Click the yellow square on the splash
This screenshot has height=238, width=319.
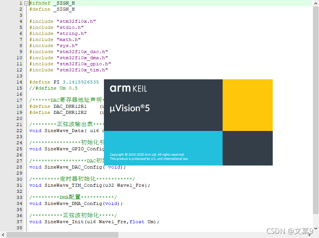pyautogui.click(x=248, y=105)
